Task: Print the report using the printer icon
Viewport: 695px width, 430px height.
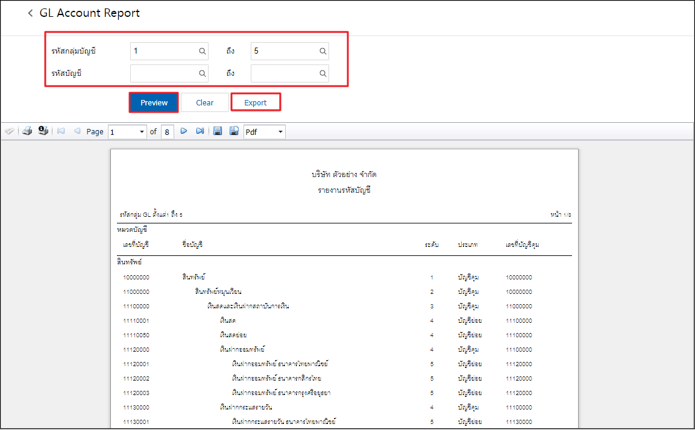Action: (x=27, y=131)
